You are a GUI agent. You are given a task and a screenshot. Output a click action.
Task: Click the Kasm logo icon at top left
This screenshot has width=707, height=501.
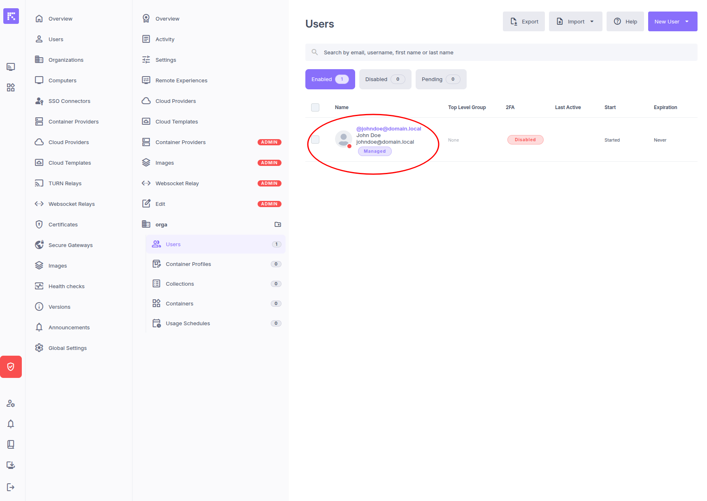click(x=11, y=16)
